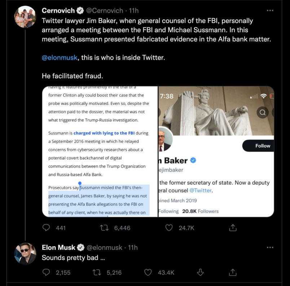This screenshot has width=290, height=286.
Task: Like Elon Musk's 'Sounds pretty bad' reply
Action: (x=148, y=272)
